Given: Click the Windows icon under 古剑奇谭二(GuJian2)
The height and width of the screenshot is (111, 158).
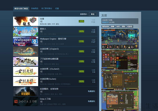Looking at the screenshot, I should pyautogui.click(x=41, y=71).
